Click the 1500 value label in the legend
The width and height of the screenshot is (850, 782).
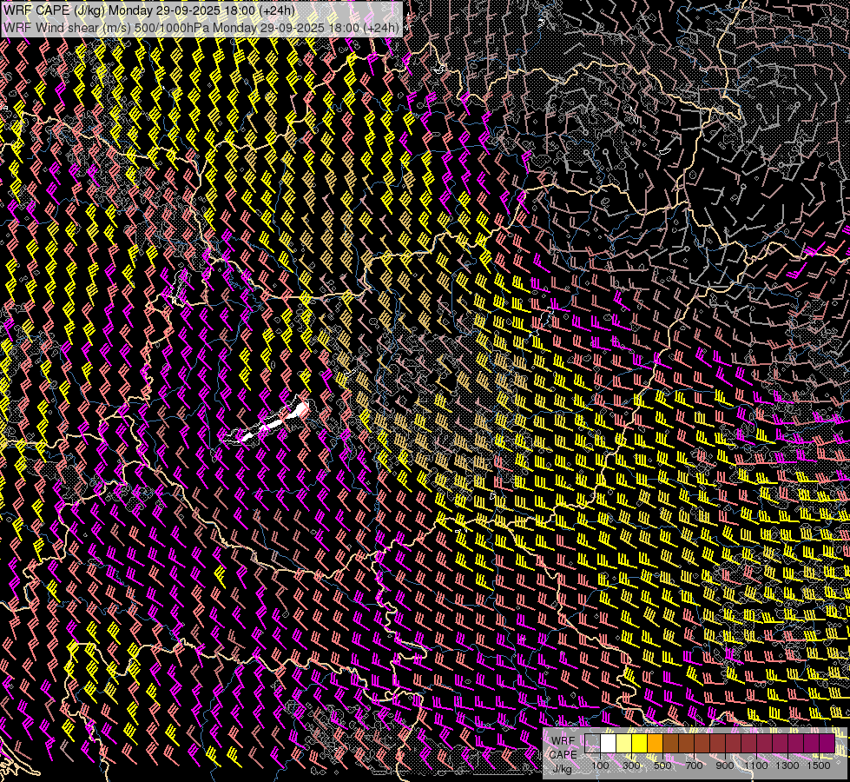click(x=819, y=765)
